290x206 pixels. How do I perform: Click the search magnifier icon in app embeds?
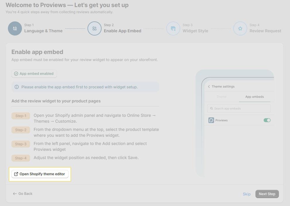(211, 109)
